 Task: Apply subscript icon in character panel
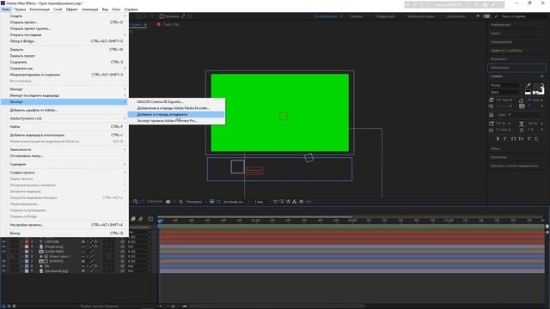point(536,139)
